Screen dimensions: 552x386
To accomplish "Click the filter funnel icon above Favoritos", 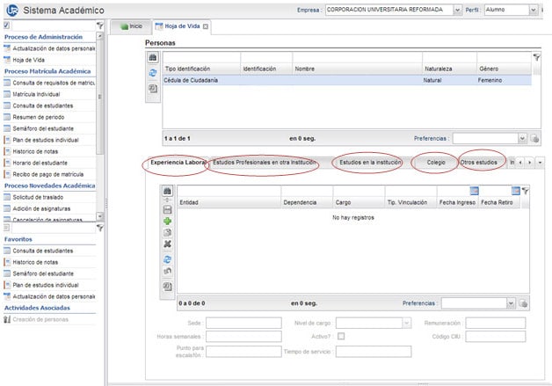I will 100,229.
